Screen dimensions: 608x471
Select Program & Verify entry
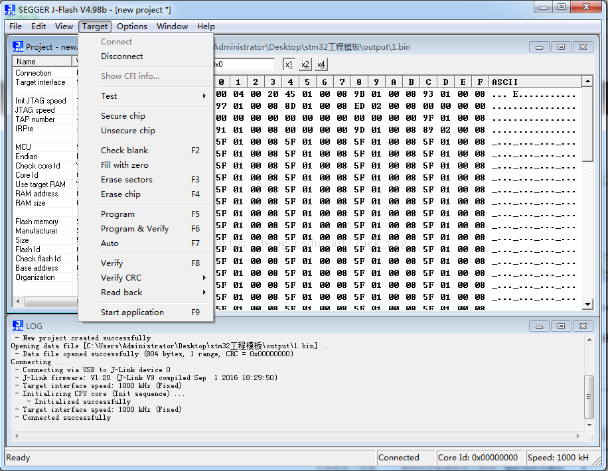click(155, 229)
